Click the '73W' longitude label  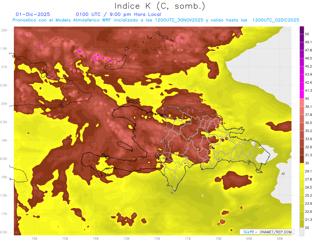(x=126, y=239)
